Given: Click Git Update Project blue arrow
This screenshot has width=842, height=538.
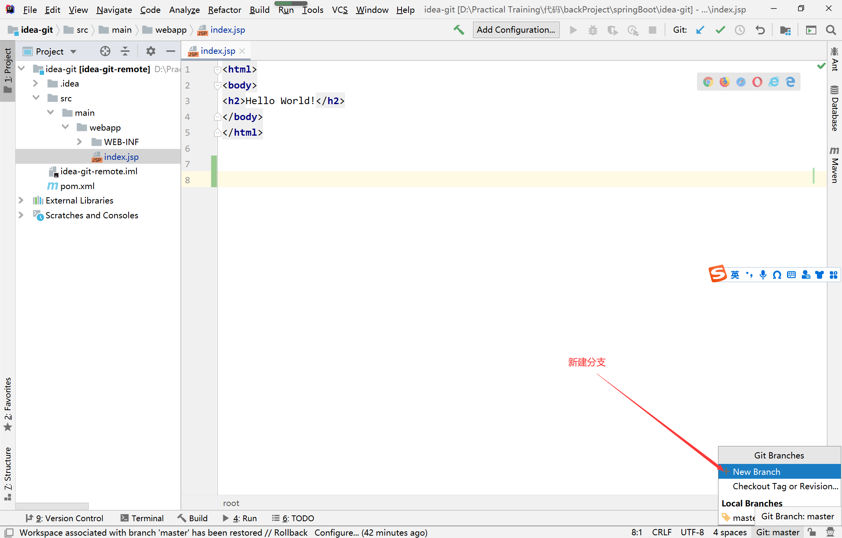Looking at the screenshot, I should pos(700,30).
